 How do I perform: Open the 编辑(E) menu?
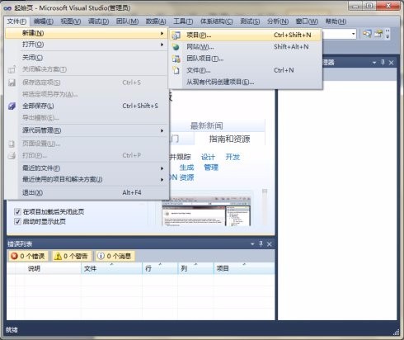[43, 21]
